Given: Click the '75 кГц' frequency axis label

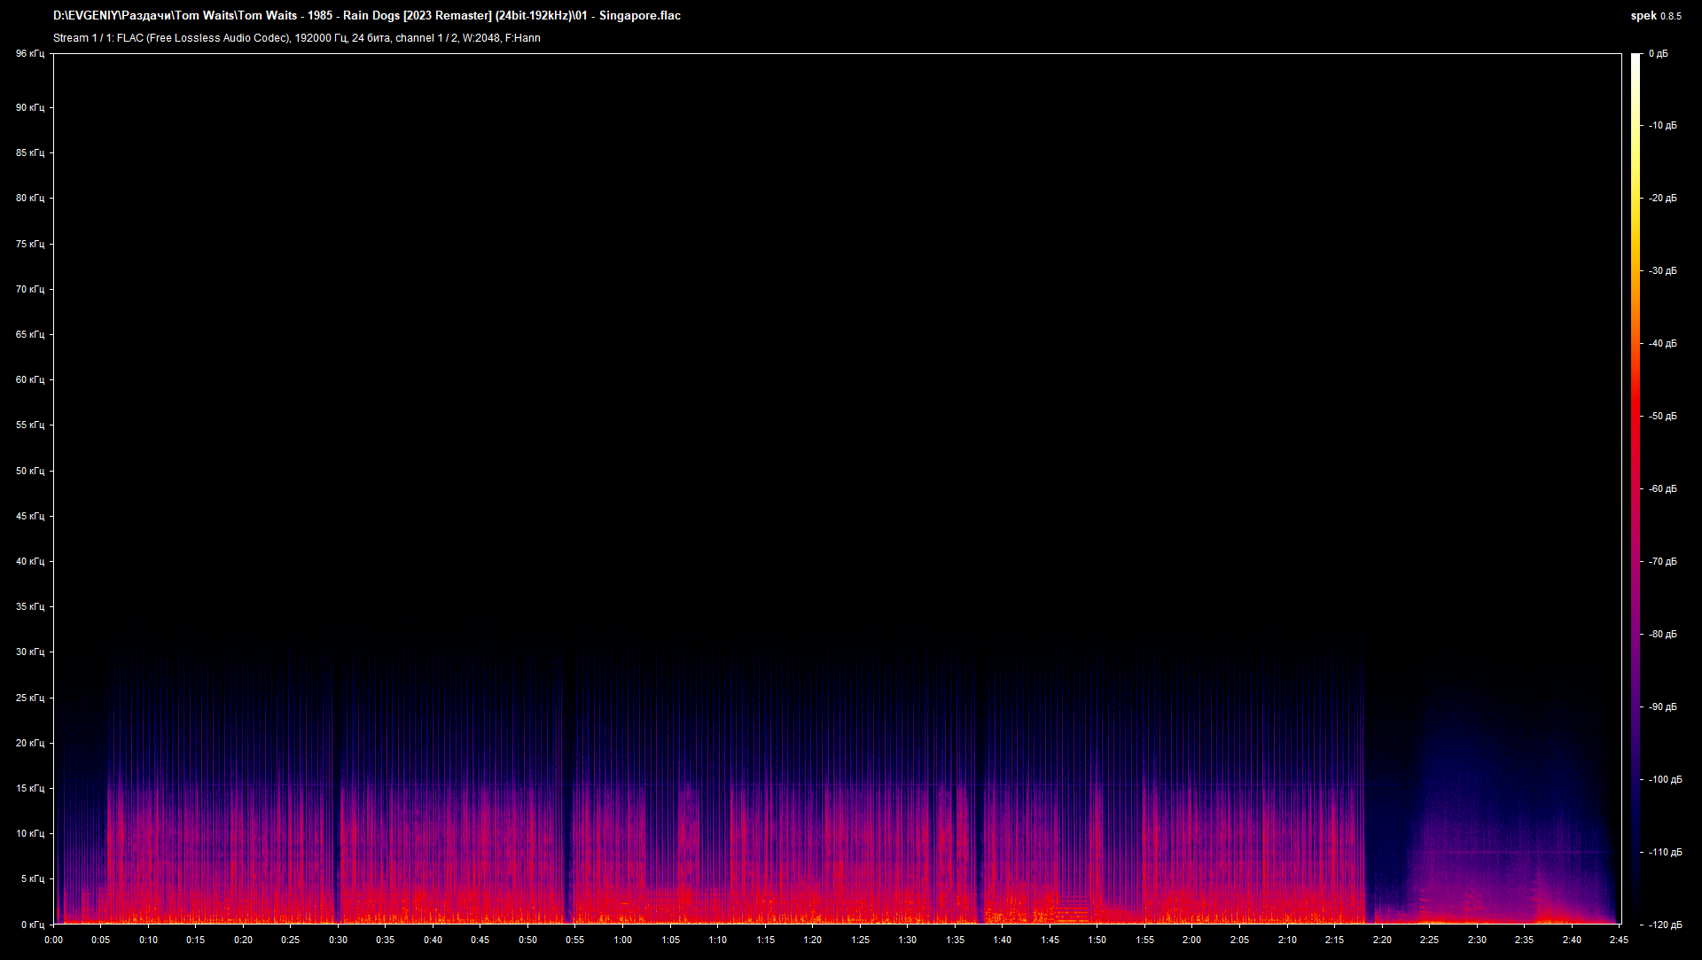Looking at the screenshot, I should pos(29,245).
